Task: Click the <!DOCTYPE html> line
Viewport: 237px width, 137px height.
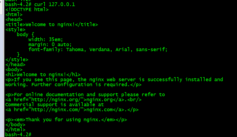Action: 27,10
